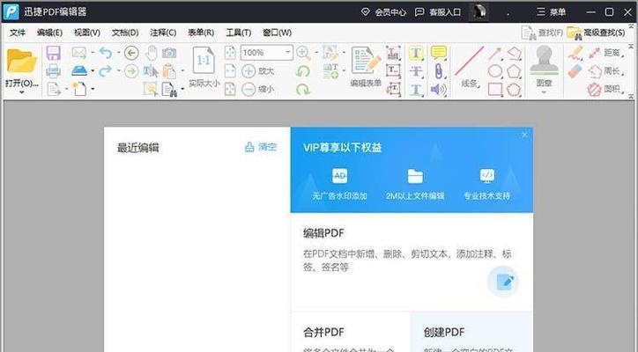The image size is (638, 352).
Task: Open 会员中心 member center
Action: [383, 12]
